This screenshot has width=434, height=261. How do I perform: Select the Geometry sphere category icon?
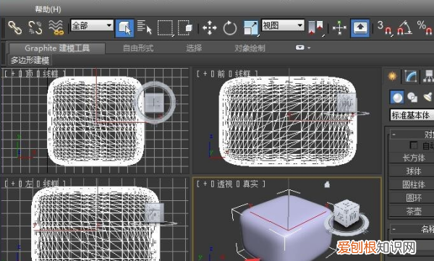[x=397, y=97]
